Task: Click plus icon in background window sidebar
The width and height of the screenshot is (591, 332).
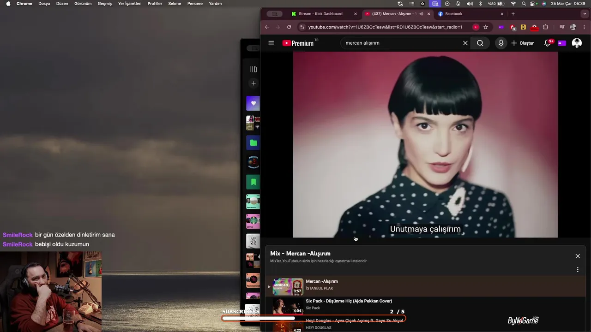Action: tap(253, 83)
